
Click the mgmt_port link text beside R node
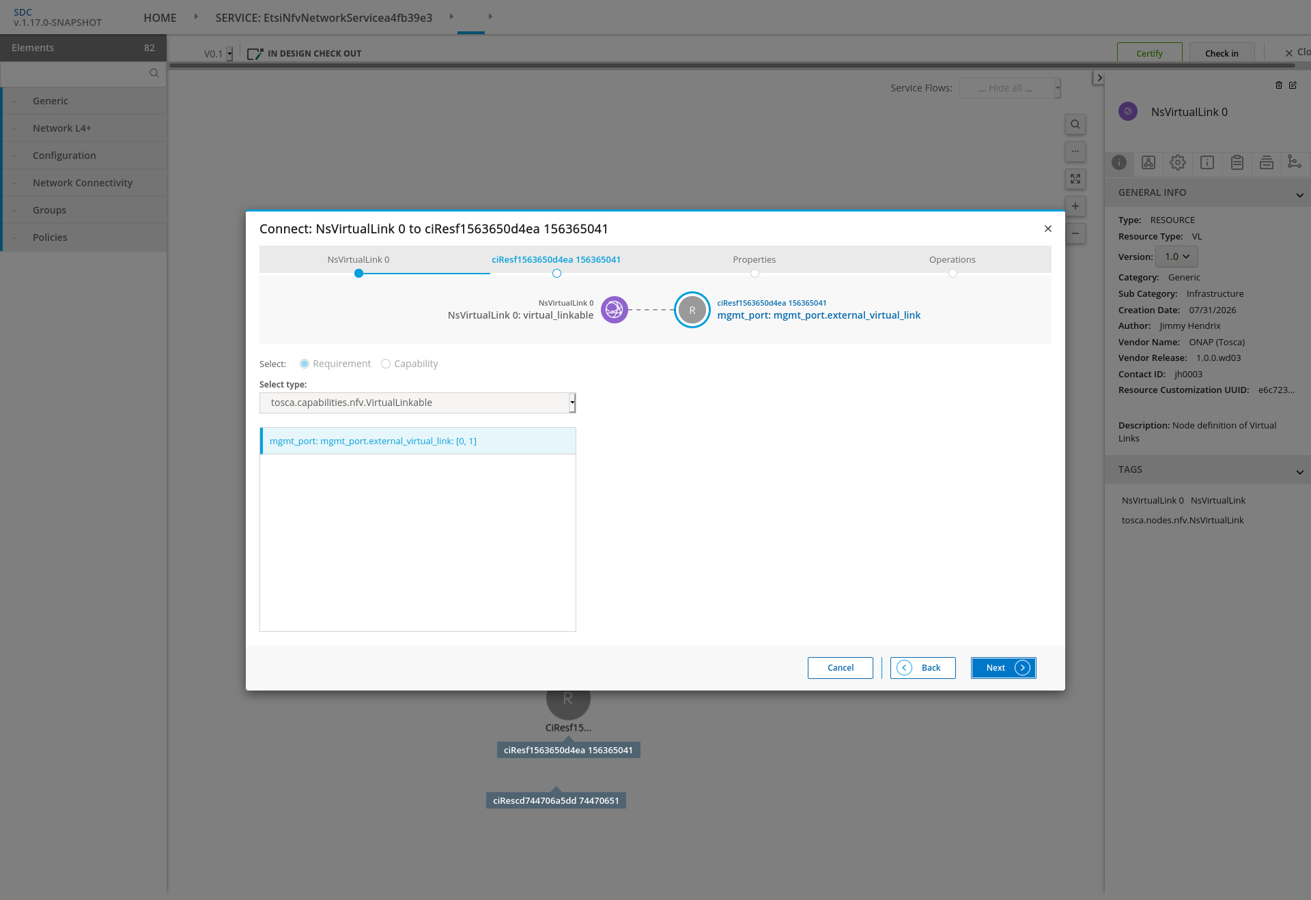[x=819, y=315]
